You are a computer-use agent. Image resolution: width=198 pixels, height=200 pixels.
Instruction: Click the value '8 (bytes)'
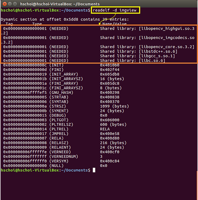(111, 88)
